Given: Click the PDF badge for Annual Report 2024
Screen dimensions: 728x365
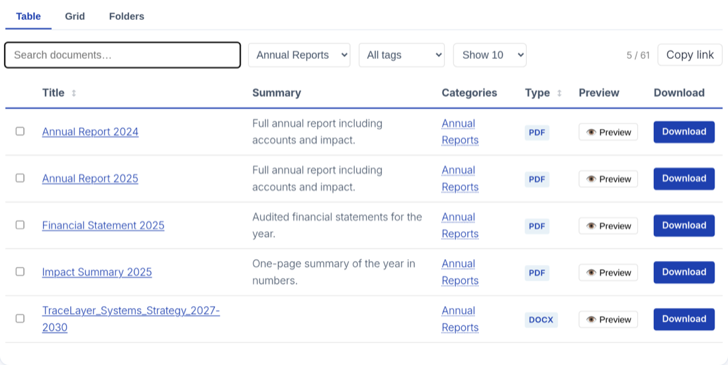Looking at the screenshot, I should pos(537,132).
